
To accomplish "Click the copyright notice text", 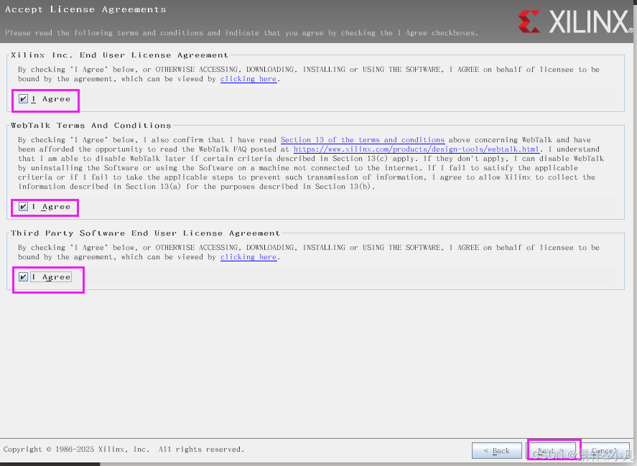I will [x=124, y=449].
